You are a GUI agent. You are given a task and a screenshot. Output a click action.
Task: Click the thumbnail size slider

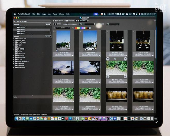tap(68, 24)
